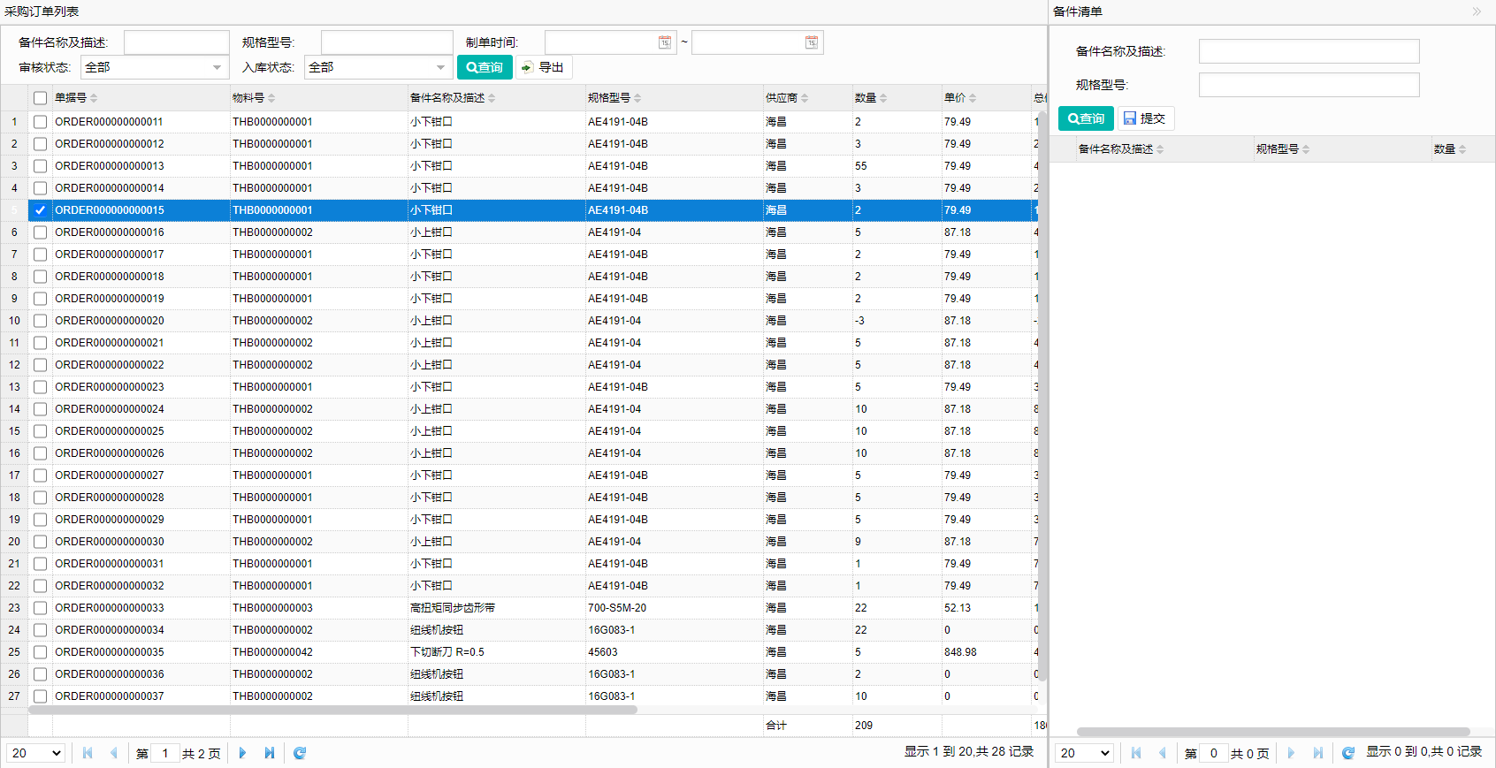1496x768 pixels.
Task: Check the ORDER000000000037 row checkbox
Action: pos(40,696)
